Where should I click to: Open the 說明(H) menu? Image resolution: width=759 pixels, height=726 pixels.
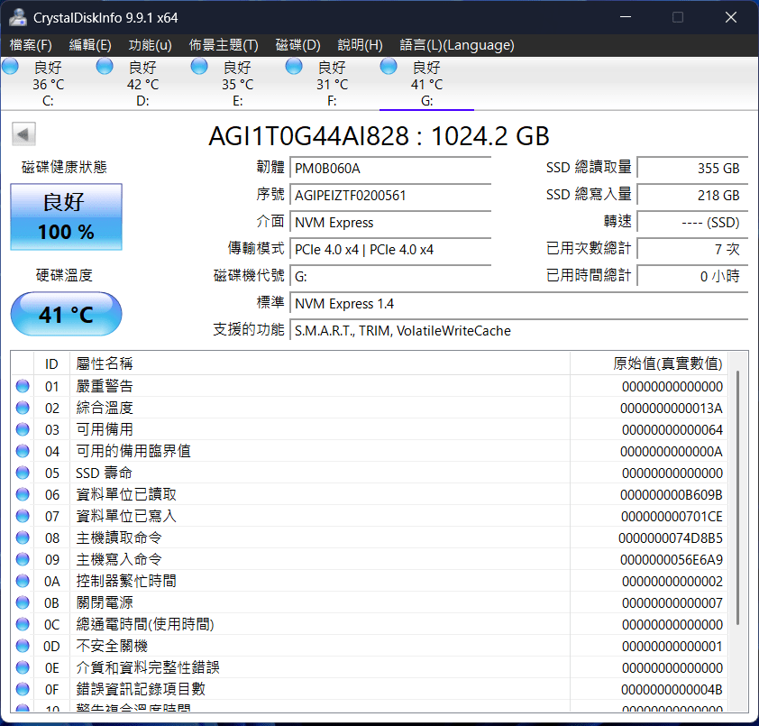pyautogui.click(x=361, y=45)
